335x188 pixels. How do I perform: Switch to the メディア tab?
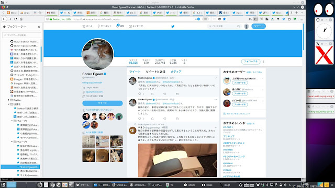click(176, 72)
